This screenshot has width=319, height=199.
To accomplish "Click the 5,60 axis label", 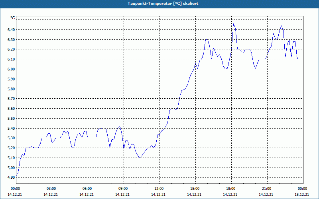I will [11, 109].
